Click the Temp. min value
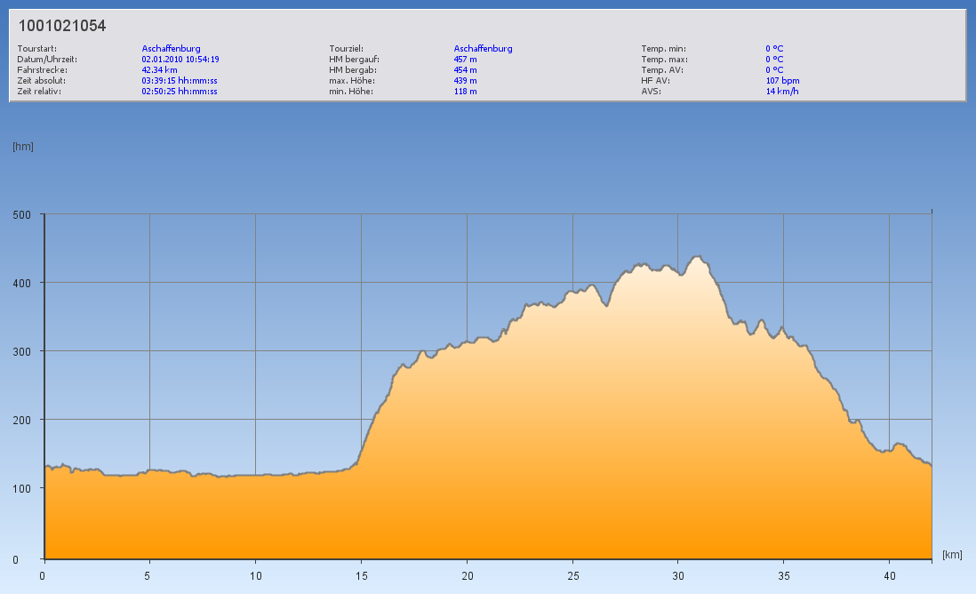 (774, 49)
